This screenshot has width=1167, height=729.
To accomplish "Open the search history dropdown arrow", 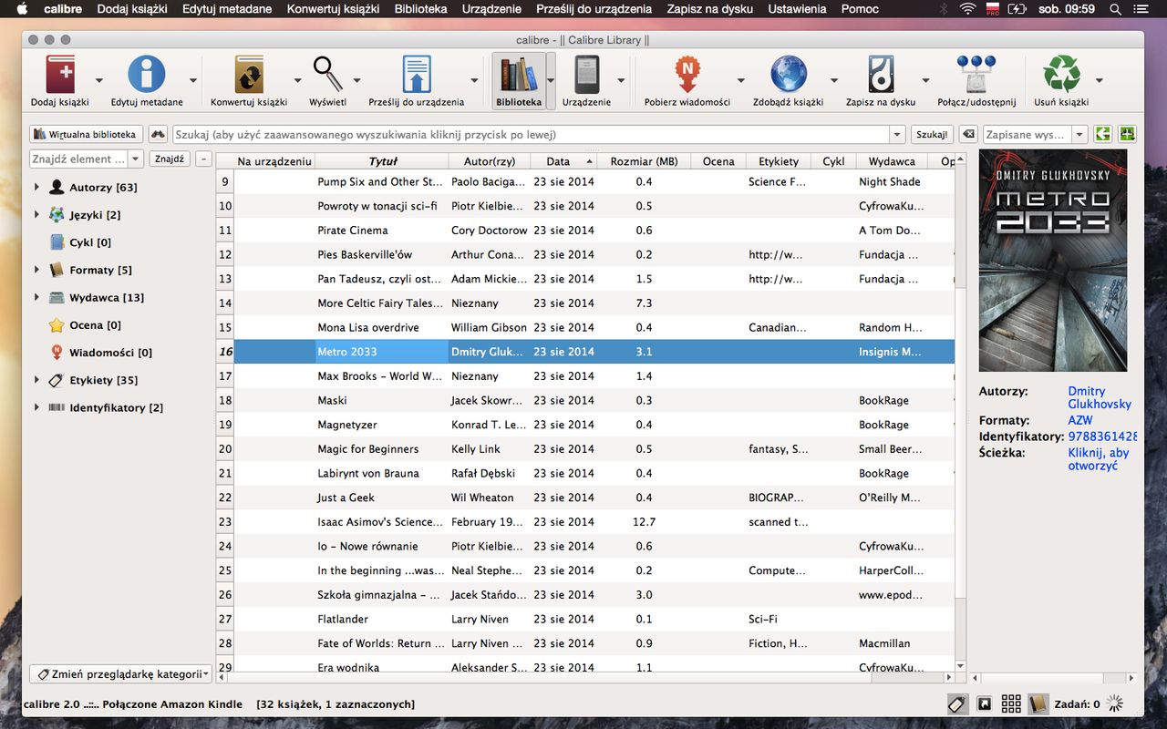I will [897, 135].
